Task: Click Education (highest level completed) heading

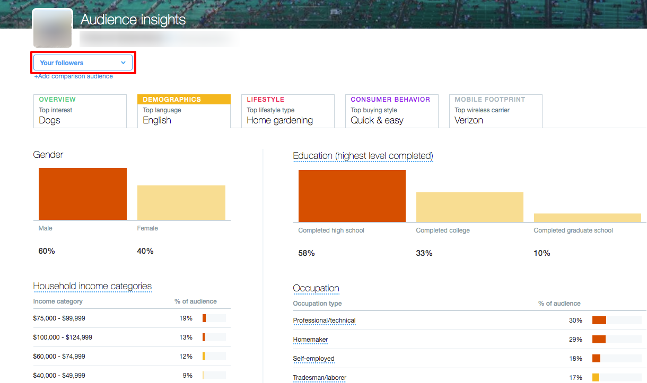Action: pyautogui.click(x=363, y=156)
